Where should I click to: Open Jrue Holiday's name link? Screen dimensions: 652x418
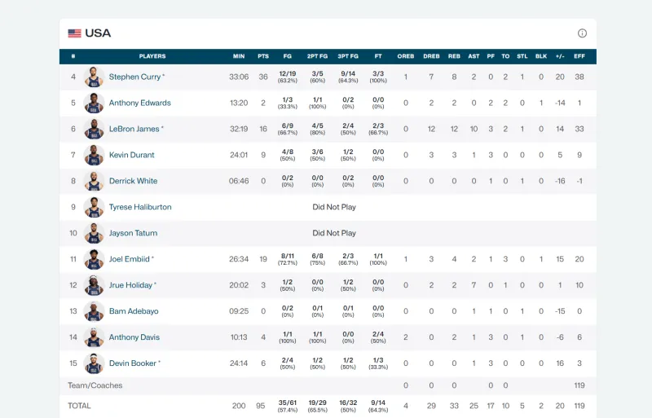point(130,285)
